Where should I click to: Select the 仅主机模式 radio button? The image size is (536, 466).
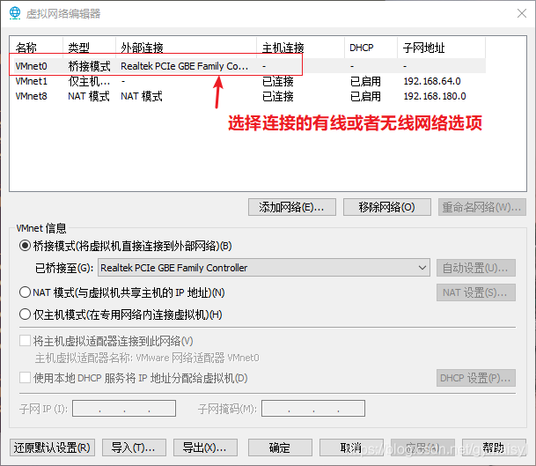coord(25,314)
